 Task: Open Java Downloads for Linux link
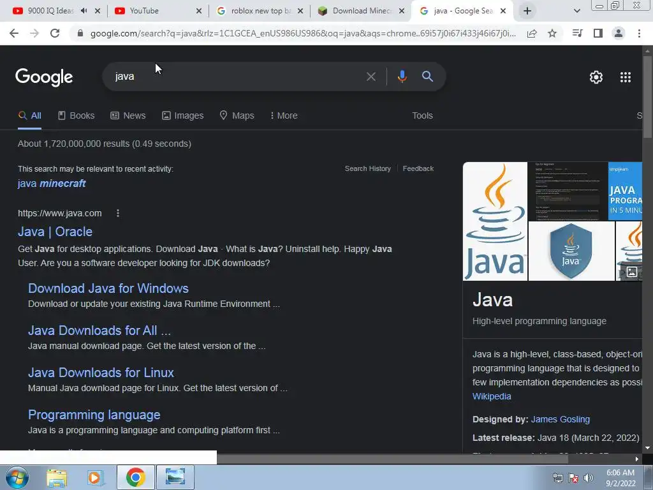101,373
